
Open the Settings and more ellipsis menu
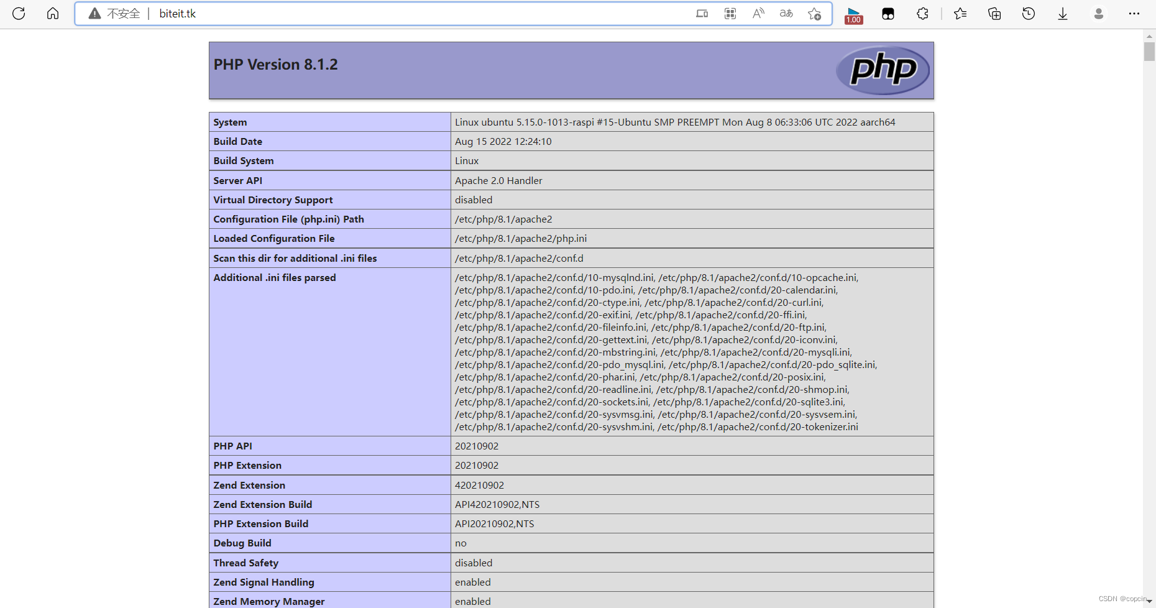1134,14
